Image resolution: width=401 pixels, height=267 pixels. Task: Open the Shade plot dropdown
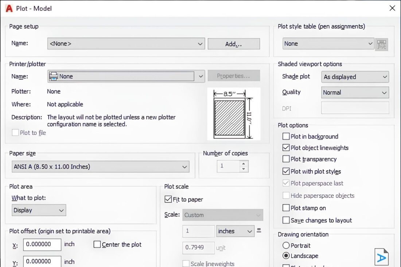pyautogui.click(x=355, y=76)
